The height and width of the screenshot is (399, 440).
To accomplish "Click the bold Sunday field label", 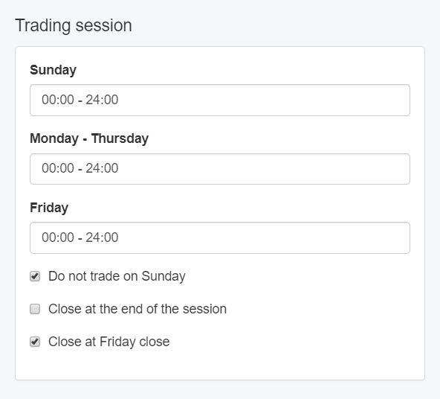I will coord(53,70).
